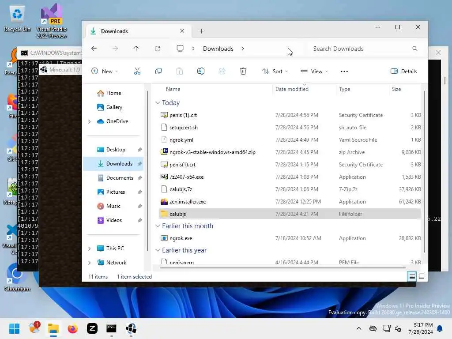Open Visual Studio 2022 Preview shortcut
Viewport: 452px width, 339px height.
[52, 21]
